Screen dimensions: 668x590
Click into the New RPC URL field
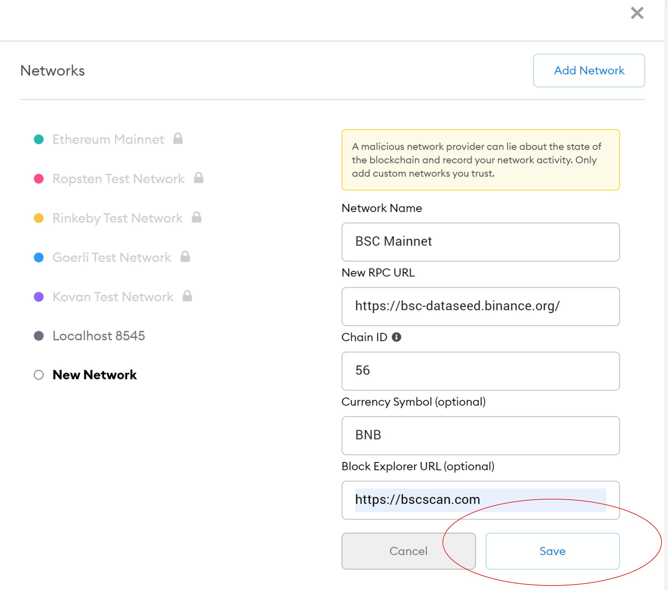pyautogui.click(x=480, y=306)
